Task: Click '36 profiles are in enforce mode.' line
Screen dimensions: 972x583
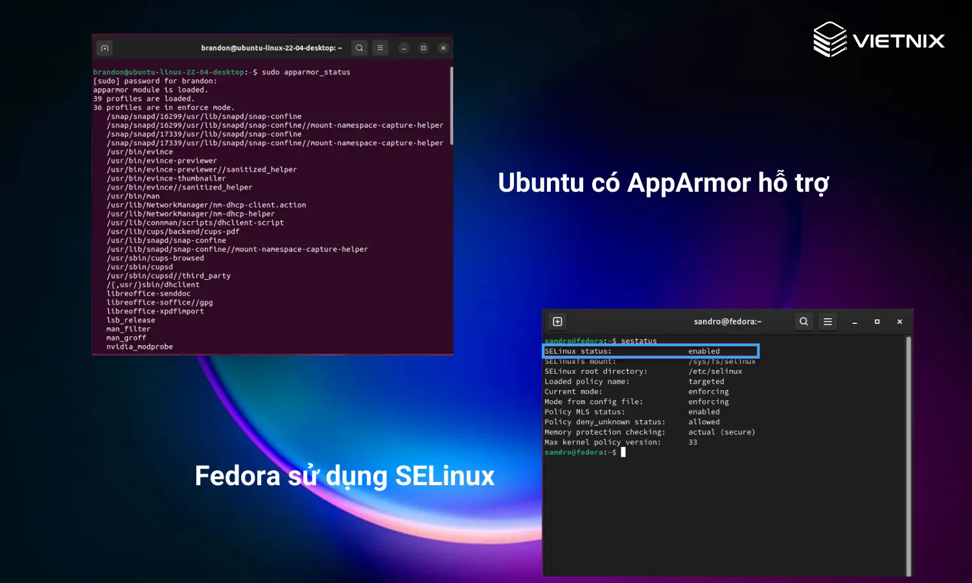Action: click(x=164, y=108)
